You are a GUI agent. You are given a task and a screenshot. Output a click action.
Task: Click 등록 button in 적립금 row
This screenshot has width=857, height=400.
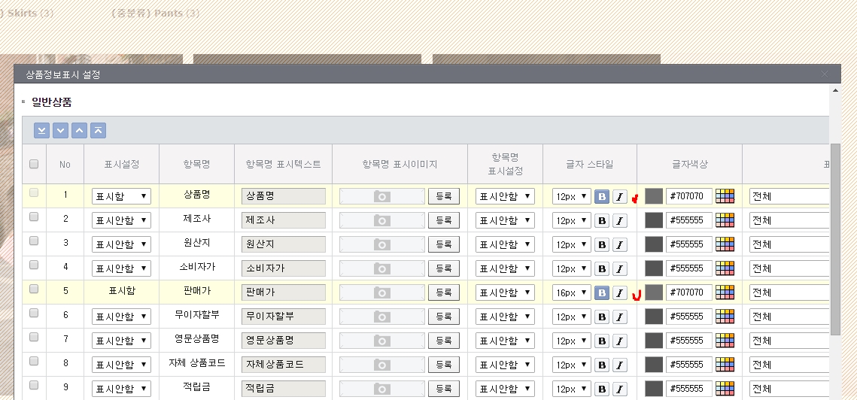444,389
